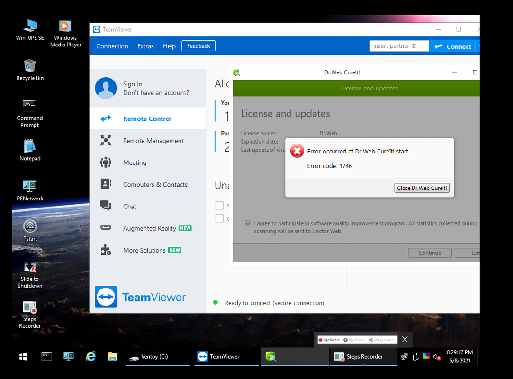The height and width of the screenshot is (379, 513).
Task: Tick the first checkbox in TeamViewer unattended section
Action: [219, 206]
